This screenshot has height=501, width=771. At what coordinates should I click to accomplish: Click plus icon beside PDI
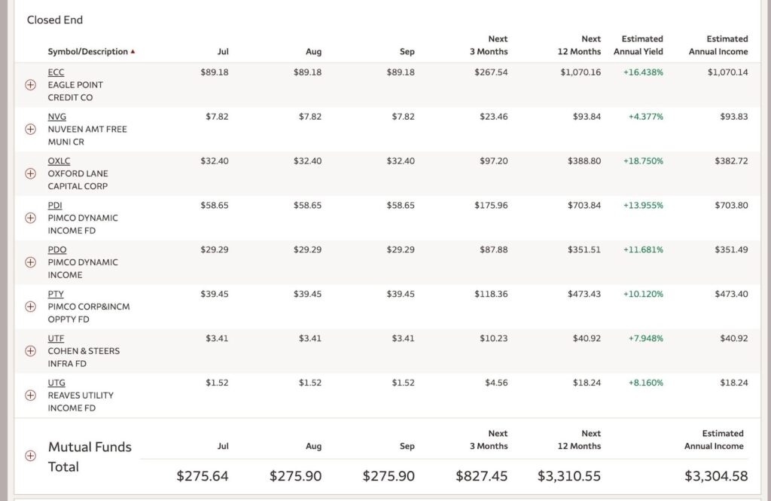coord(31,218)
